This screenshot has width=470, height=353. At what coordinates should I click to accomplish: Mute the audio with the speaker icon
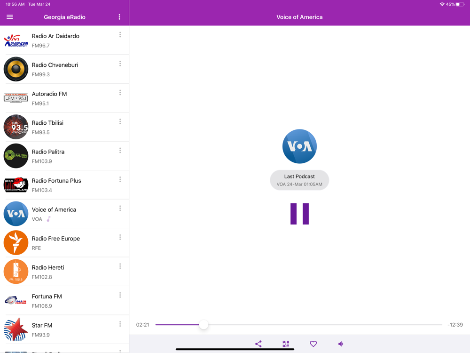point(341,344)
